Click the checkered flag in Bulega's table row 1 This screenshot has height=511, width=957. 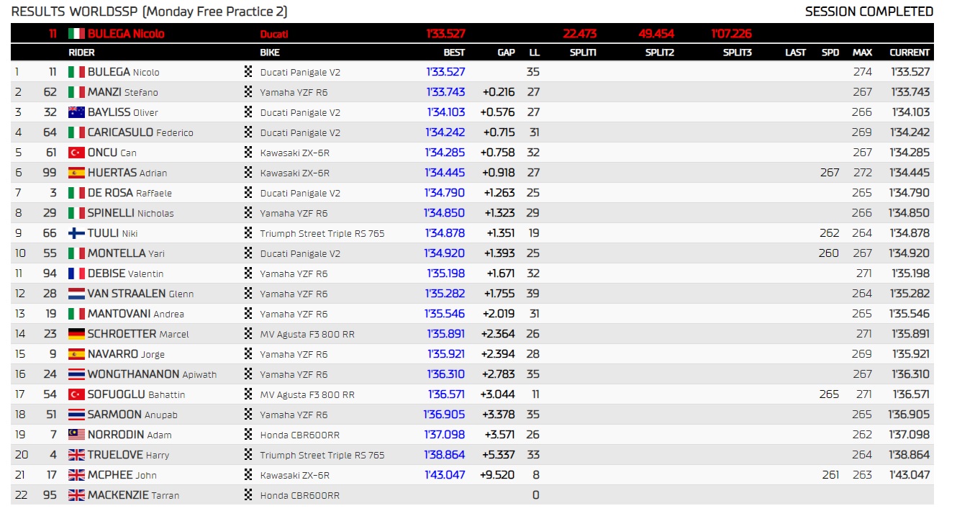[x=248, y=72]
